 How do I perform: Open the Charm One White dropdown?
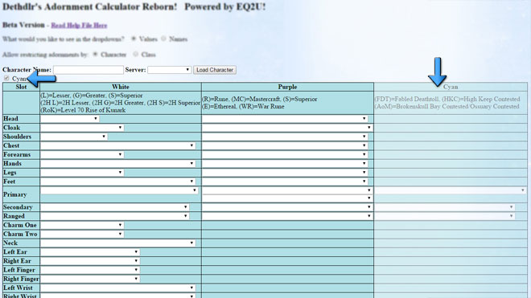(x=82, y=225)
